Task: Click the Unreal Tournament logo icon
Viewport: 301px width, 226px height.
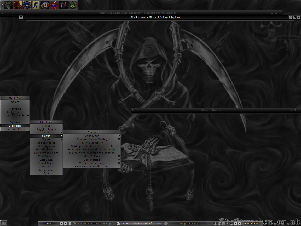Action: click(x=45, y=5)
